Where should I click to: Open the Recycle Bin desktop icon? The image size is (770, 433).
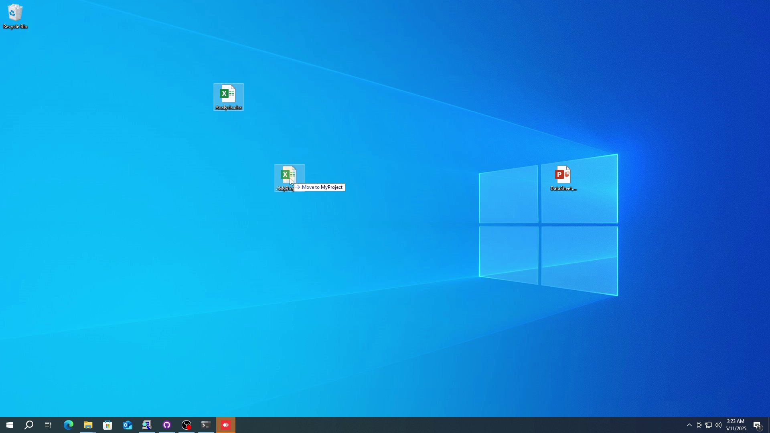[x=15, y=16]
